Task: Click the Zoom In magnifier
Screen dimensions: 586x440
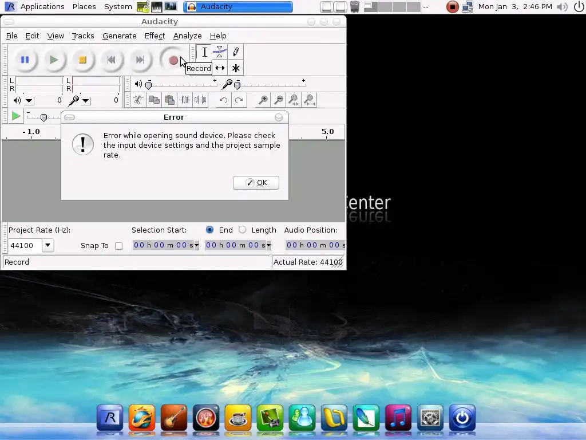Action: 263,100
